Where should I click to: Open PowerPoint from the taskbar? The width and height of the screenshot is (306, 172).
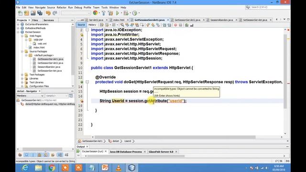coord(105,168)
